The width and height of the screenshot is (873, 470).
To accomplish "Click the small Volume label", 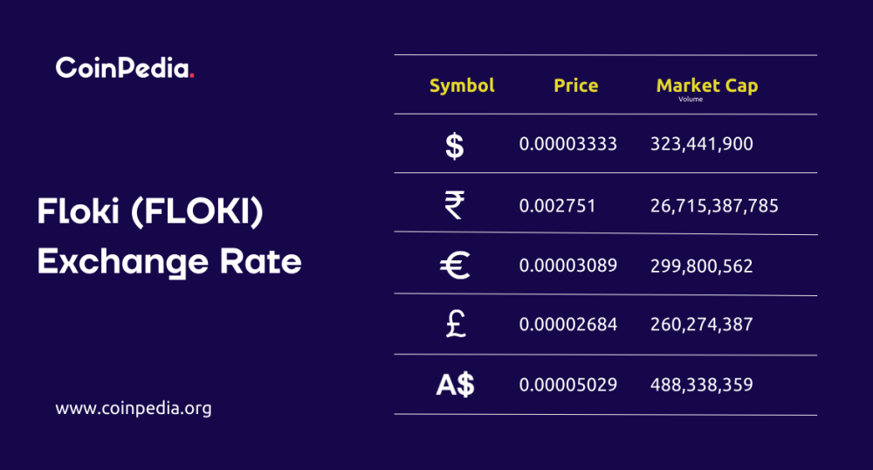I will (691, 99).
